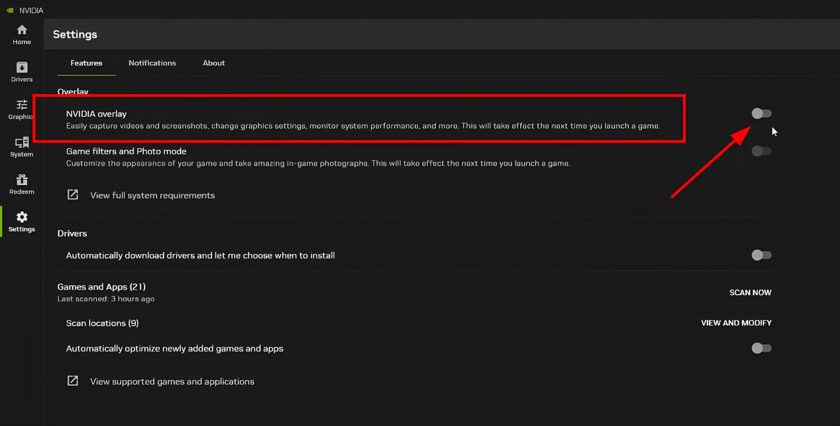Open View full system requirements link
The height and width of the screenshot is (426, 840).
[152, 196]
